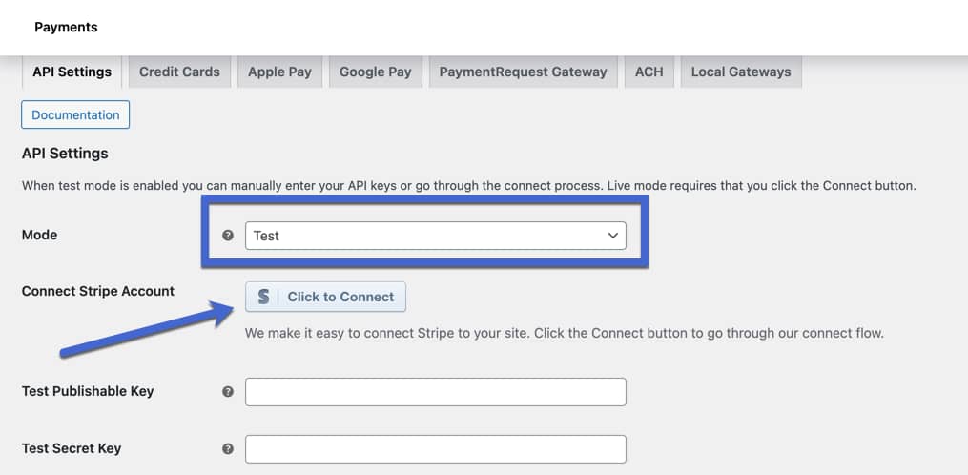Open the Mode dropdown set to Test
The height and width of the screenshot is (475, 968).
tap(435, 236)
